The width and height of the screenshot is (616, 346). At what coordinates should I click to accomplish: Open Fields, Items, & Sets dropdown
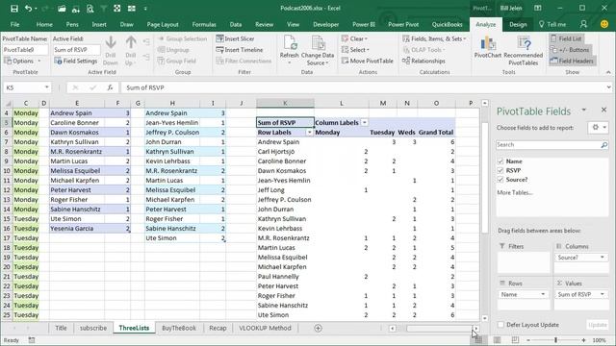[x=434, y=38]
